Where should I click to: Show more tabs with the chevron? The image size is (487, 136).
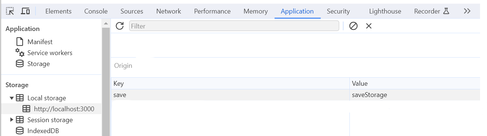click(x=467, y=11)
